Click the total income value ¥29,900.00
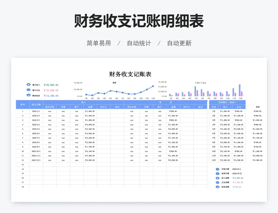Screen dimensions: 278x213 click(51, 85)
